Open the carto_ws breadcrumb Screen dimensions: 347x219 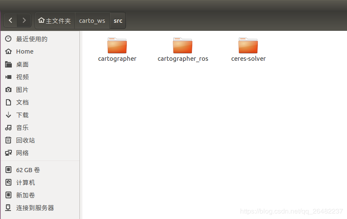tap(92, 21)
